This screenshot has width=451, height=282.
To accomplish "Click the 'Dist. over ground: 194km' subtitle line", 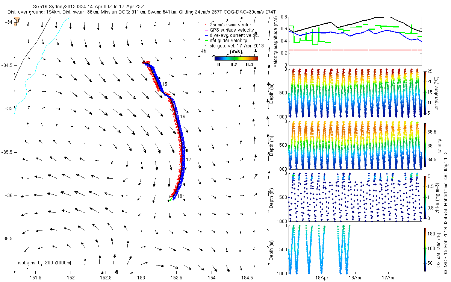I will (x=142, y=12).
